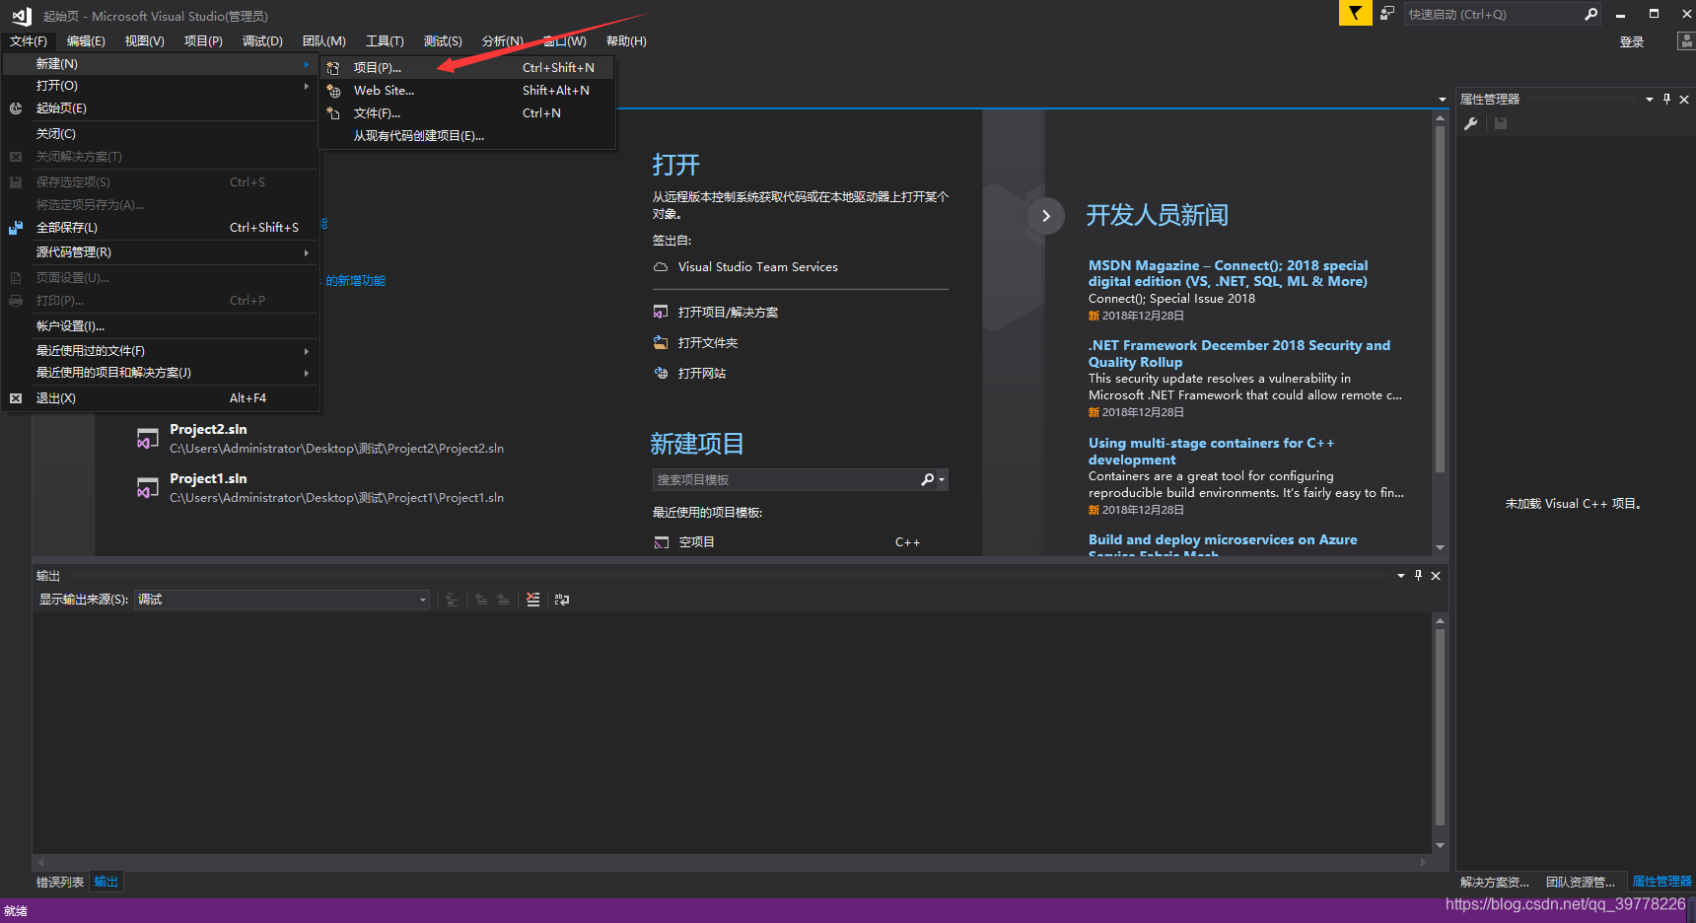The height and width of the screenshot is (923, 1696).
Task: Open the 显示输出来源 dropdown
Action: pyautogui.click(x=423, y=600)
